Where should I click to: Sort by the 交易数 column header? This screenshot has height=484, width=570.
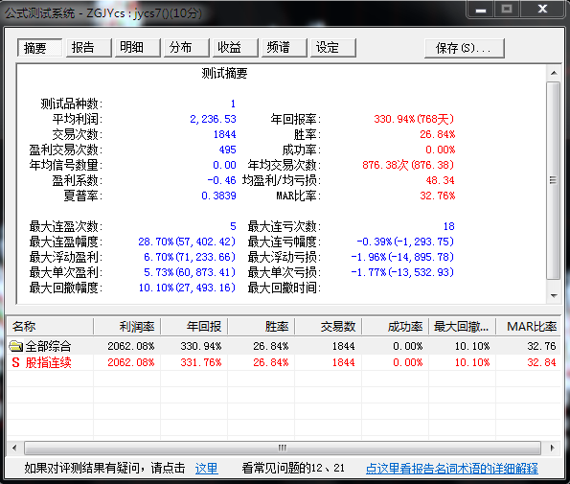328,326
